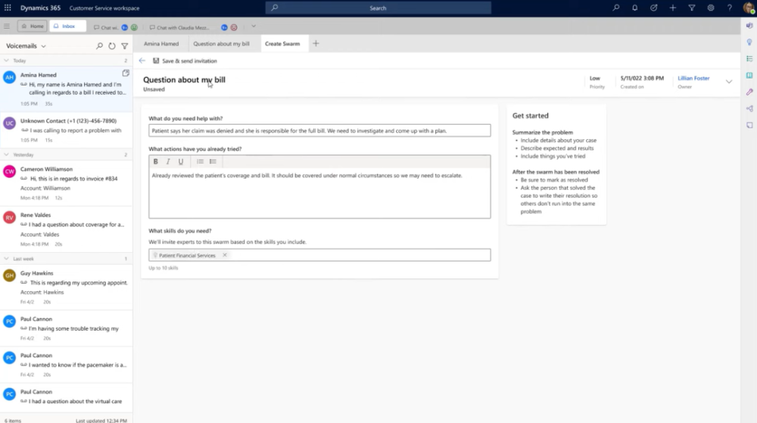Switch to the Amina Hamed tab
The width and height of the screenshot is (757, 423).
tap(161, 43)
